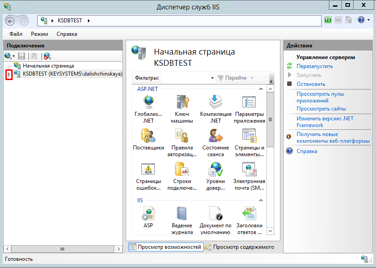Click the Forward navigation arrow
Screen dimensions: 376x268
24,21
